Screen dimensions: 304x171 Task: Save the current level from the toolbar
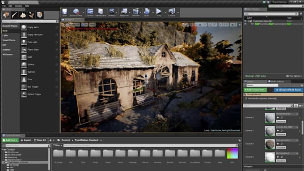coord(64,12)
